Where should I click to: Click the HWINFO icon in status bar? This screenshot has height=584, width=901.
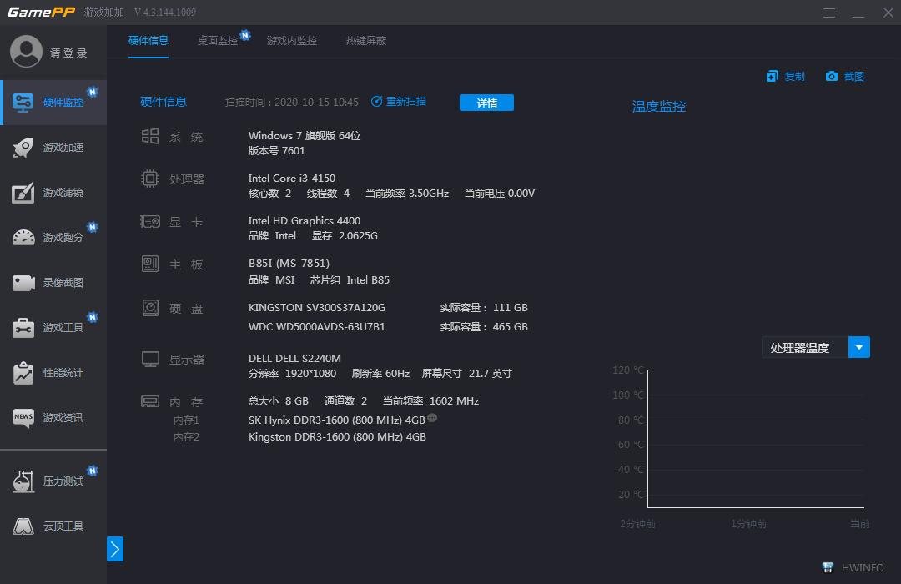click(x=828, y=567)
